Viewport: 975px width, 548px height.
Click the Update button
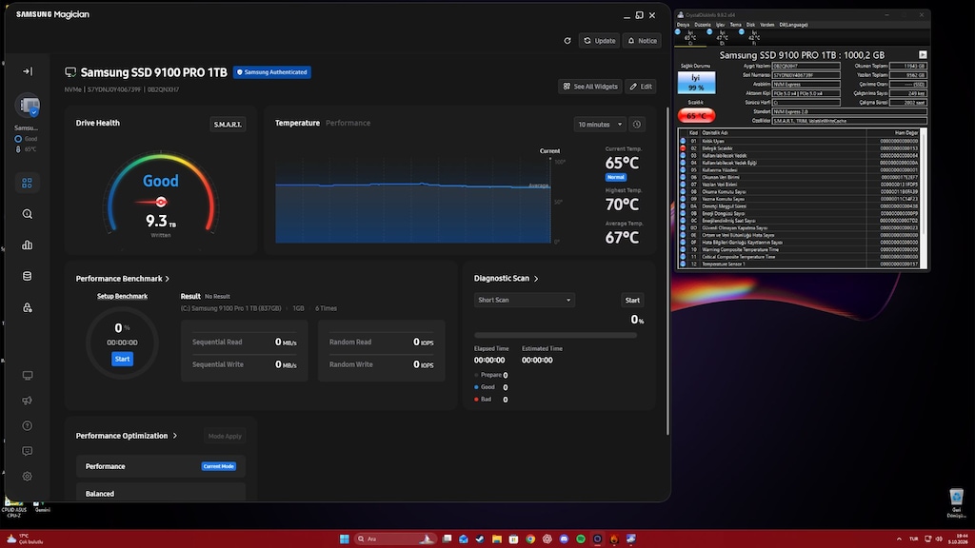[x=600, y=41]
